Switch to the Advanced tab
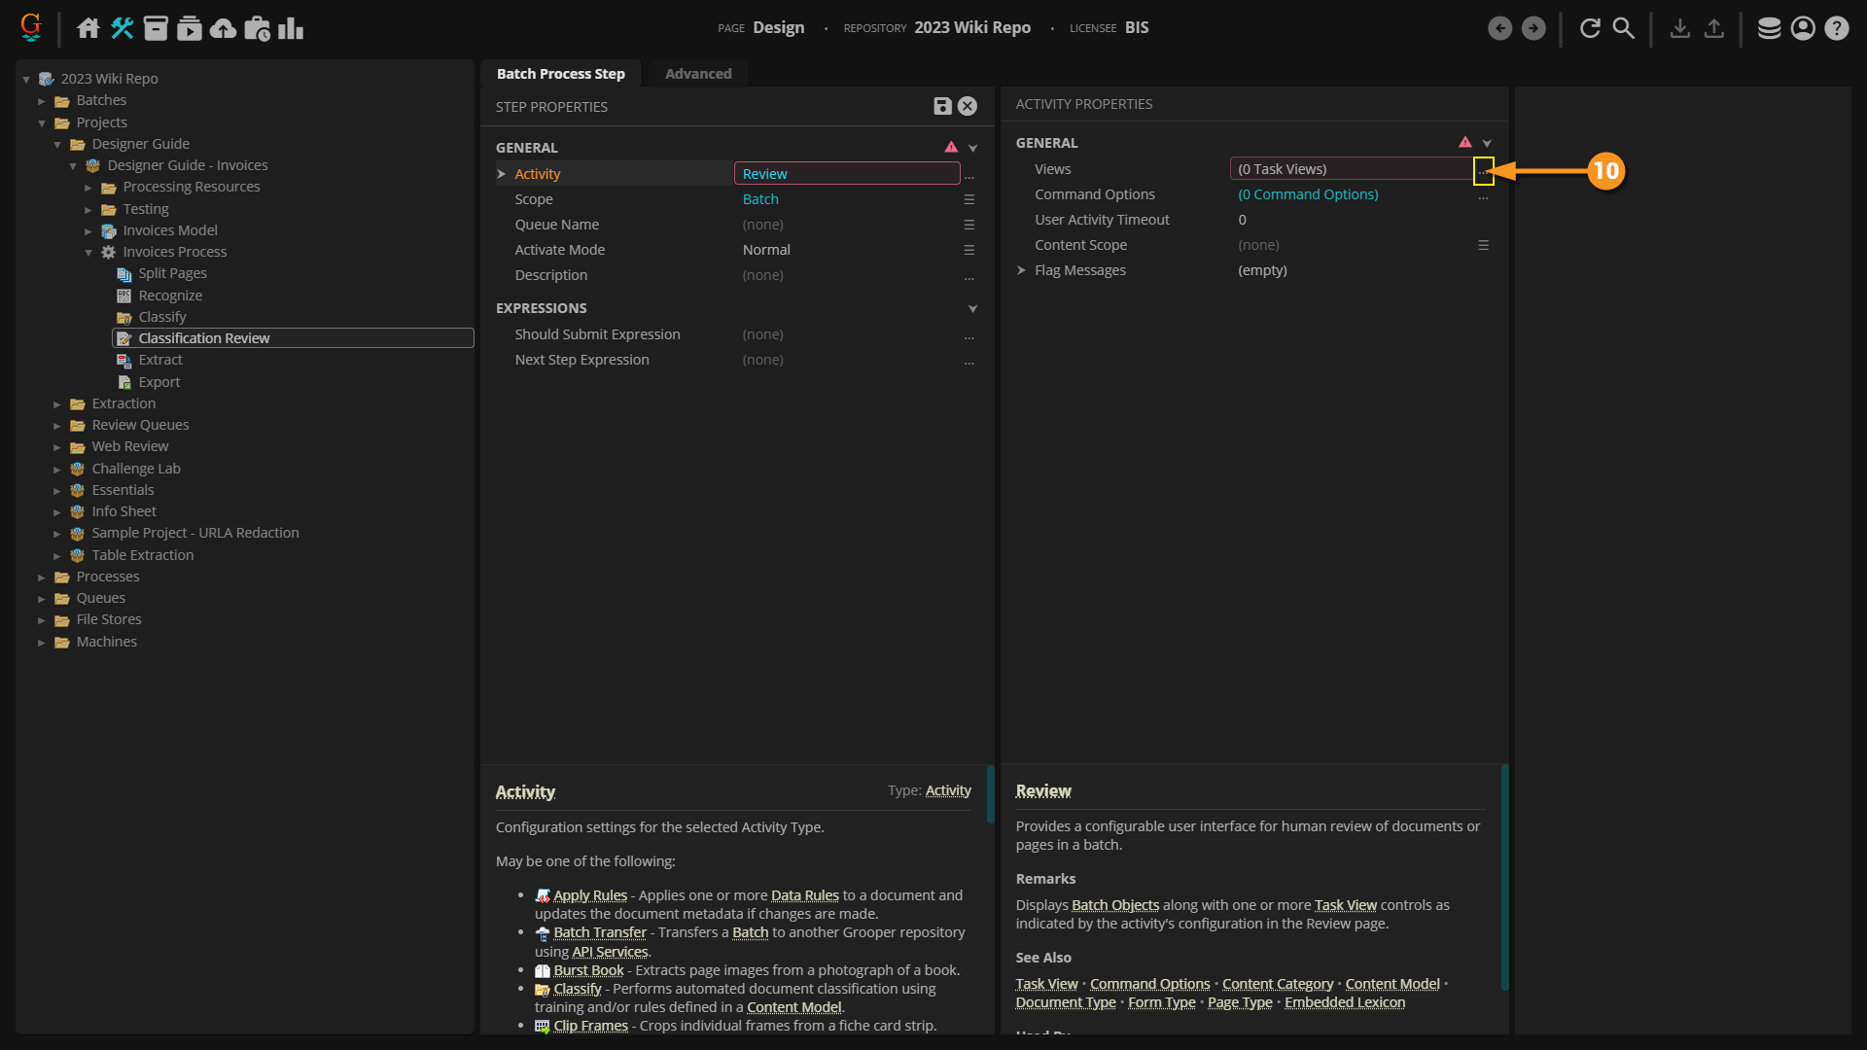 pos(697,74)
